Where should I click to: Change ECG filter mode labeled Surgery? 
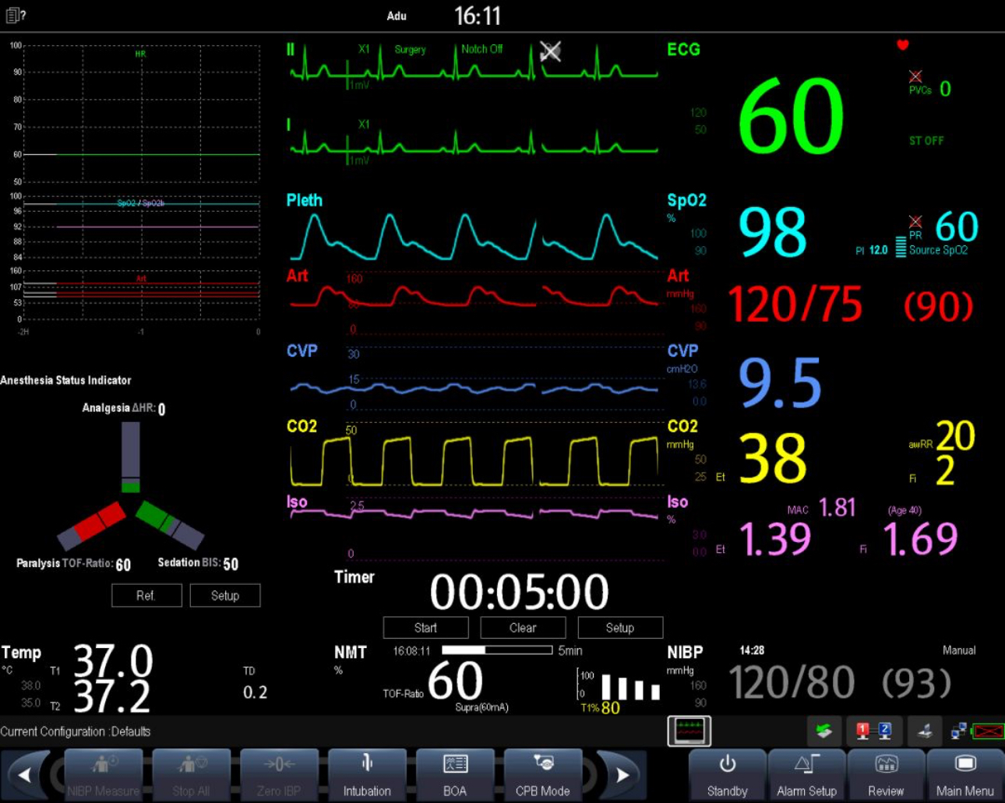[x=410, y=49]
